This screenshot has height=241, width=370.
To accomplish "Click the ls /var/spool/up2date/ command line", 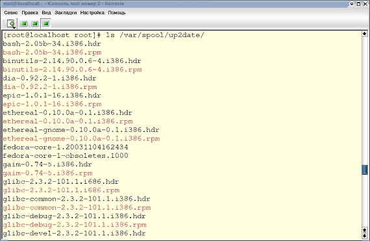I will [x=154, y=35].
